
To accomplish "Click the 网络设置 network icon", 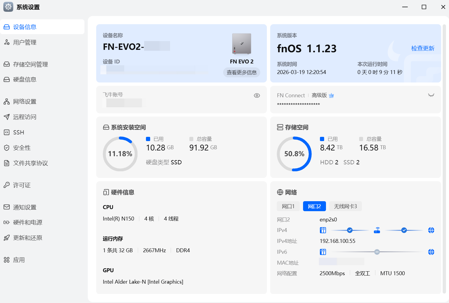I will click(x=7, y=102).
